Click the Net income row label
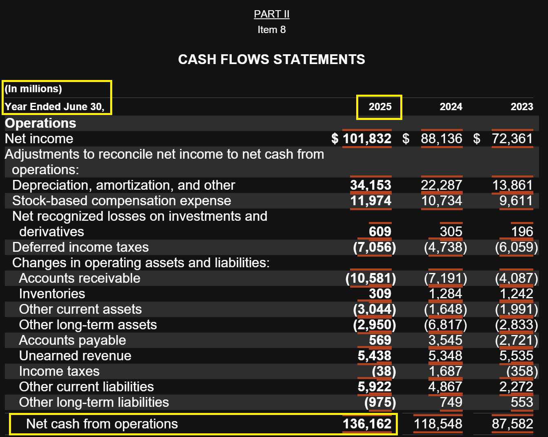Screen dimensions: 548x437 tap(39, 139)
